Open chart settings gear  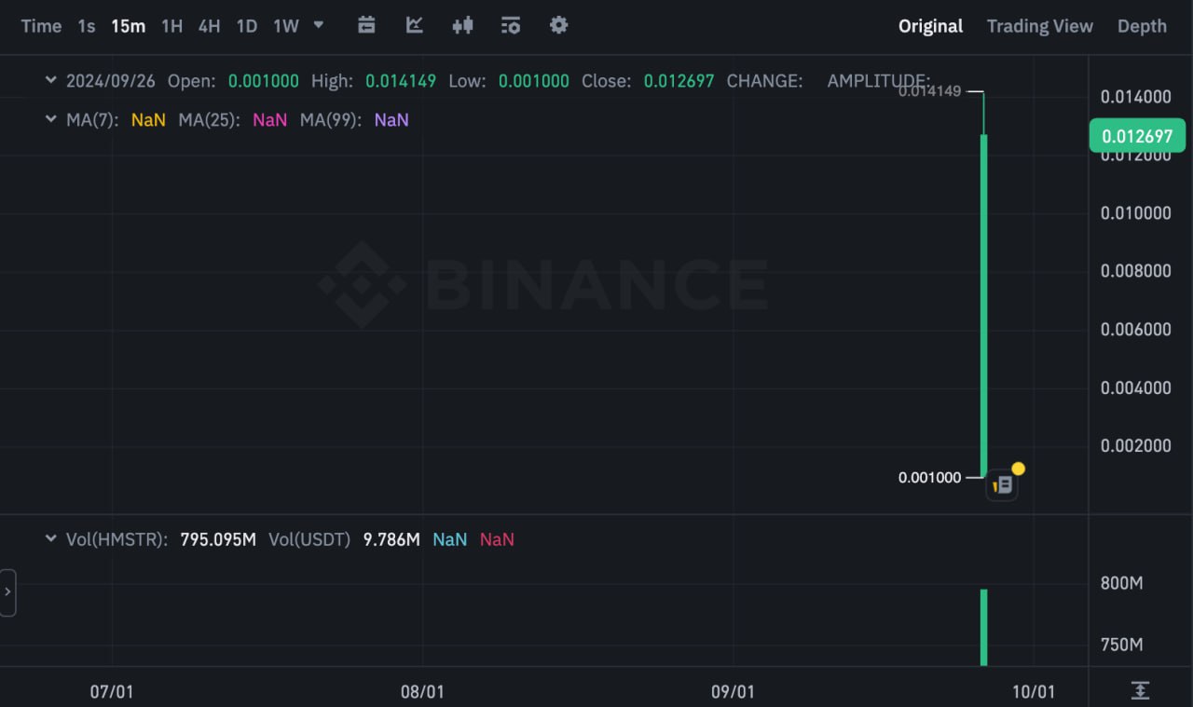click(x=558, y=25)
